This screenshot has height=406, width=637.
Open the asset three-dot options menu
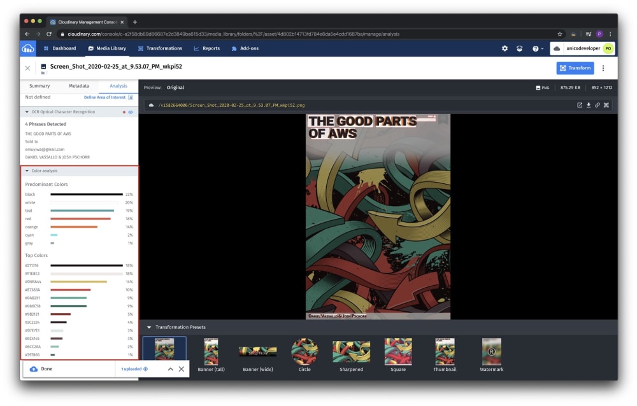(603, 68)
